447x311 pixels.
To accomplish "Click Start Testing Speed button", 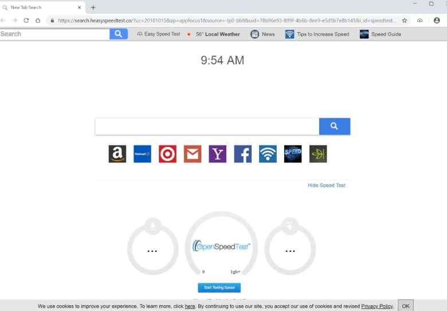I will (x=219, y=287).
